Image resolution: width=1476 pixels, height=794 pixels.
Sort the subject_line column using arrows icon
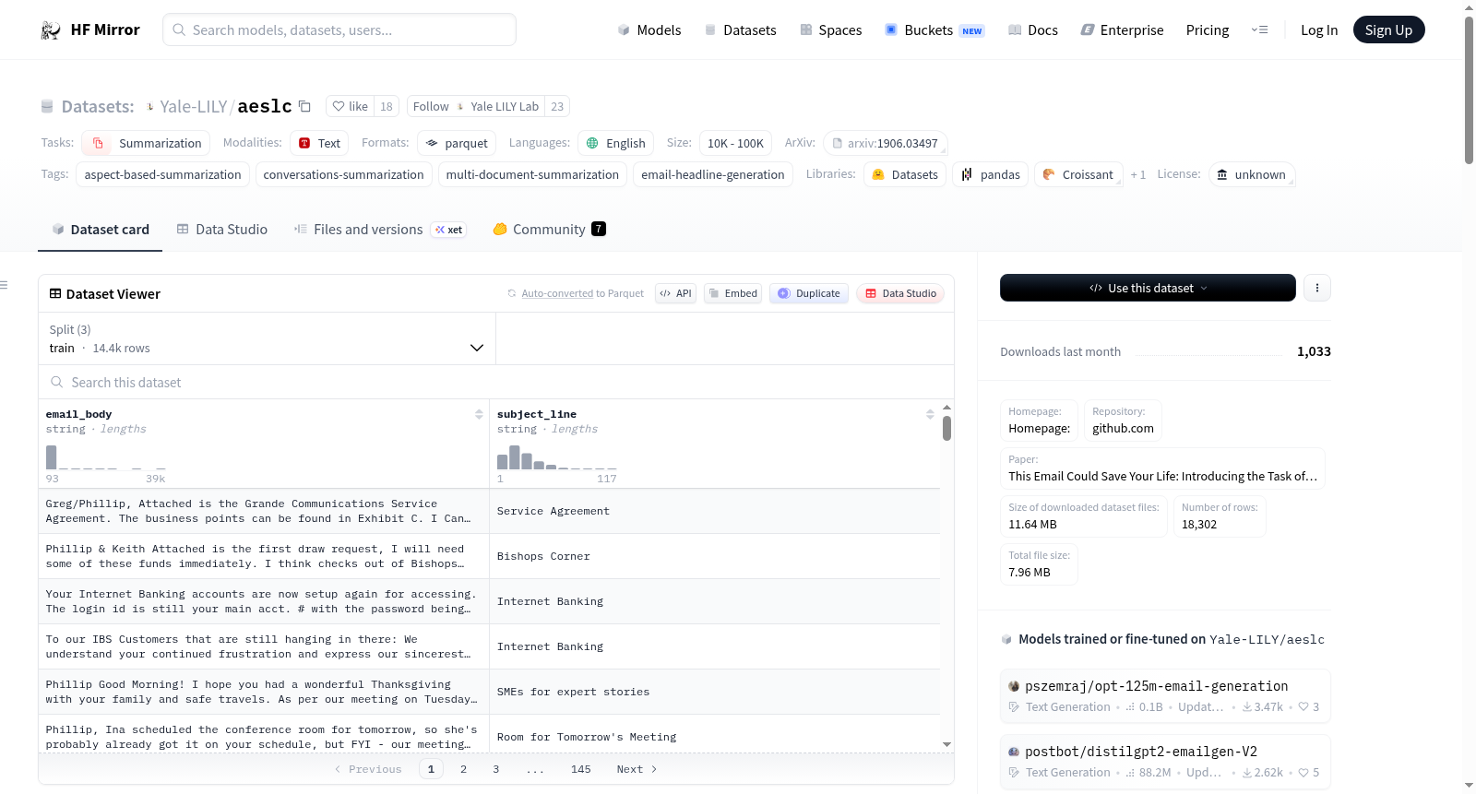(930, 414)
